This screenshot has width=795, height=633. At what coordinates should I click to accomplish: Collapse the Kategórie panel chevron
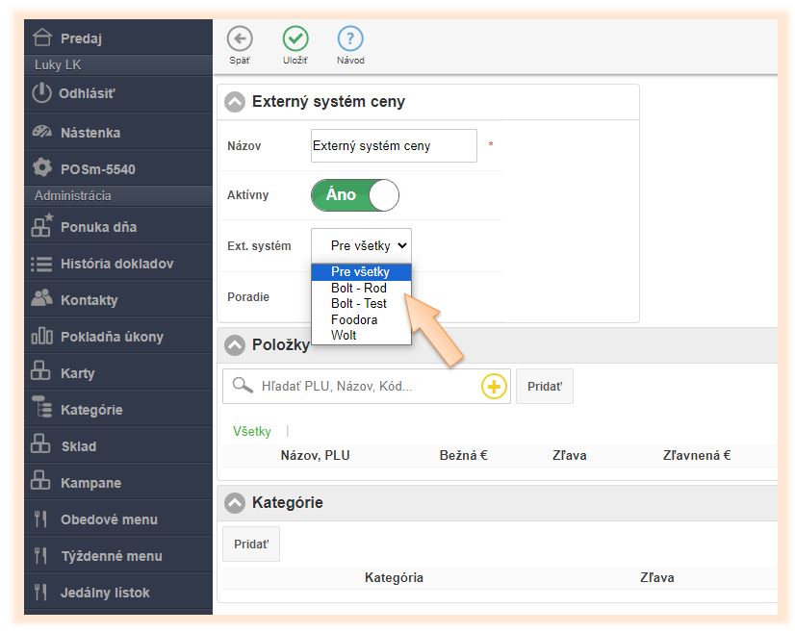coord(235,502)
